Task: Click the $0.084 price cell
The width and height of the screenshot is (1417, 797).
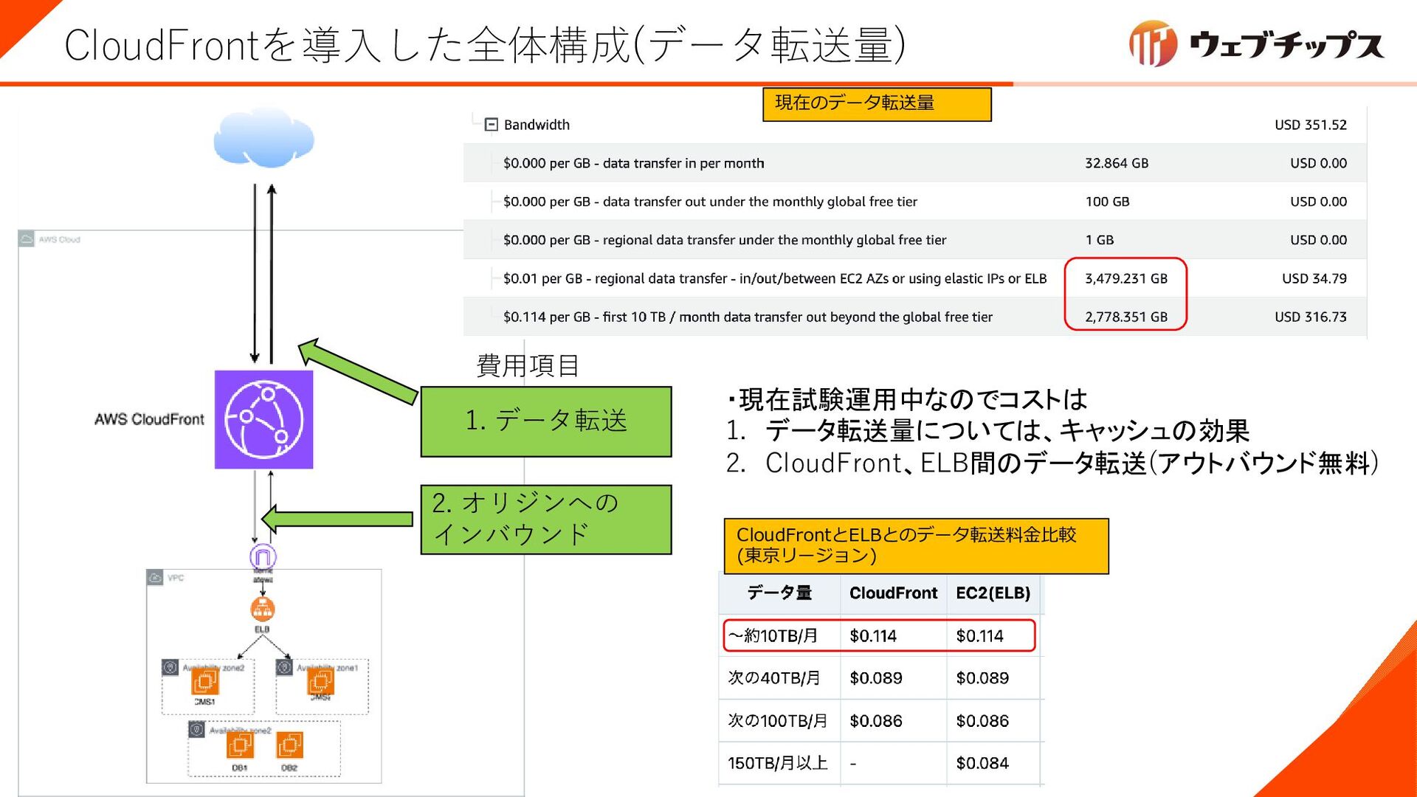Action: (x=982, y=763)
